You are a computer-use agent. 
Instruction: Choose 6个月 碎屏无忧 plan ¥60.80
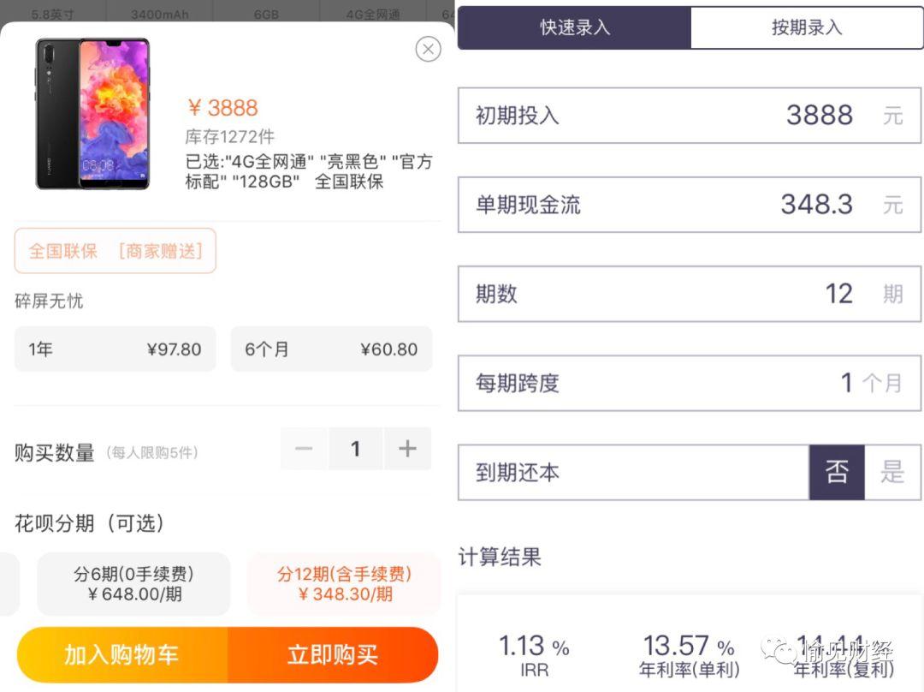(331, 349)
